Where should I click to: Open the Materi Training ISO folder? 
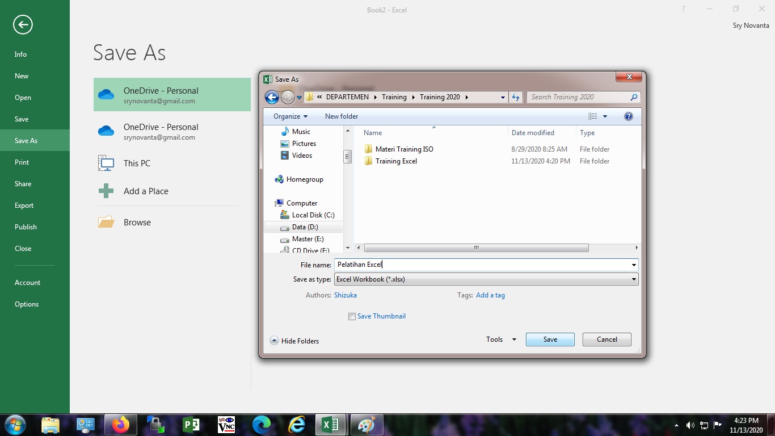pos(405,149)
